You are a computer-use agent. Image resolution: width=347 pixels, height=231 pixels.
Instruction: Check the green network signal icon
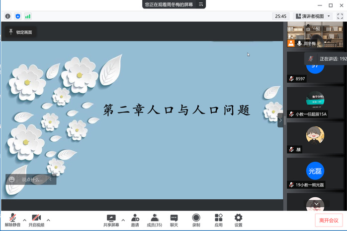28,16
